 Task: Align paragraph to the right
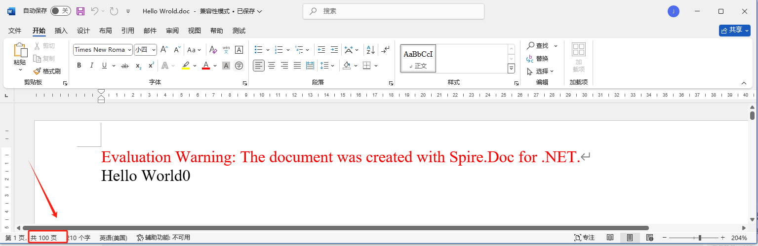(x=284, y=66)
